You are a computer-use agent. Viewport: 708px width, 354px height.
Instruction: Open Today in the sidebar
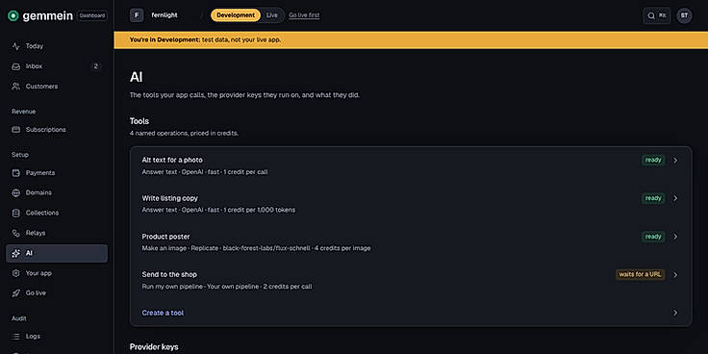57,46
